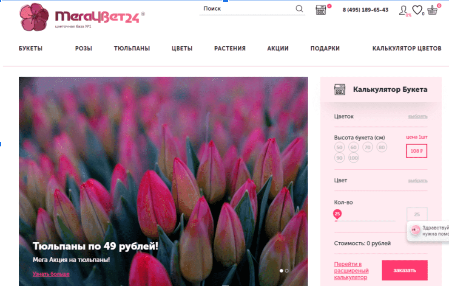The image size is (449, 286).
Task: Open the КАЛЬКУЛЯТОР ЦВЕТОВ menu
Action: coord(407,48)
